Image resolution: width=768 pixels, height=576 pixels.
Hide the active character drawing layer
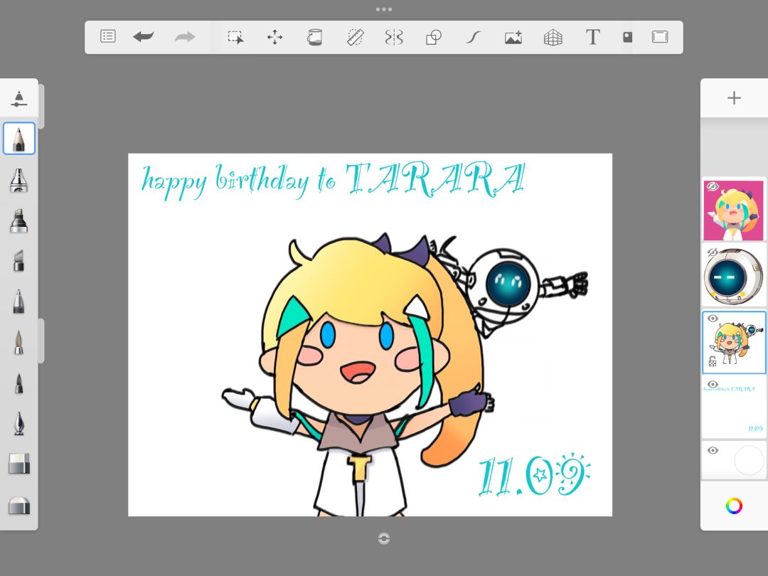click(713, 319)
